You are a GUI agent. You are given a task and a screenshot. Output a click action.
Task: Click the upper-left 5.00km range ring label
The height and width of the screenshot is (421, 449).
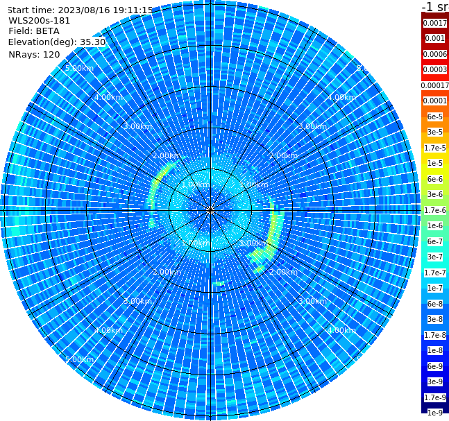(x=79, y=68)
